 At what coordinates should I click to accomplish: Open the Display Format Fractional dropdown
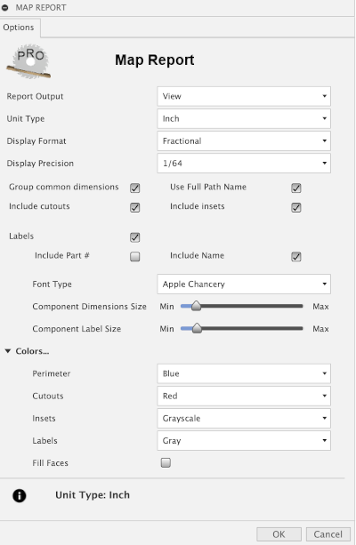[x=244, y=140]
